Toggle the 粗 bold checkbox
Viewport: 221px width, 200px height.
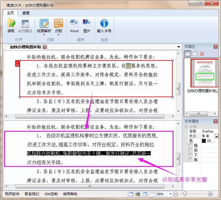[x=190, y=145]
